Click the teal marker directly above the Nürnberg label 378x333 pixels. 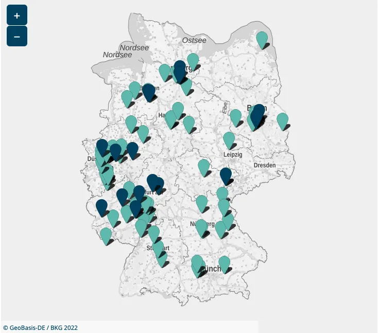pyautogui.click(x=201, y=202)
